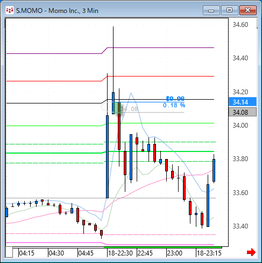Select the 34.60 price axis value
The height and width of the screenshot is (263, 262).
point(240,25)
